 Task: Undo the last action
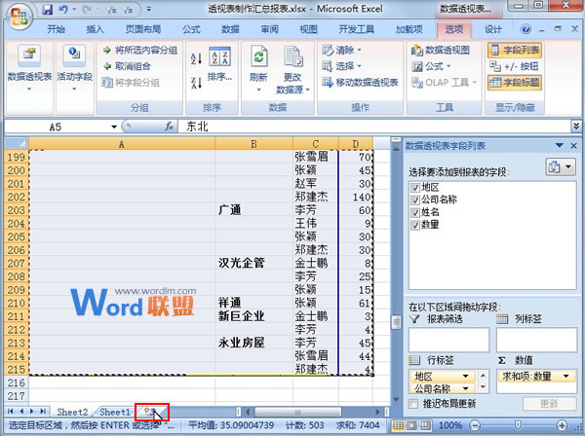click(63, 10)
